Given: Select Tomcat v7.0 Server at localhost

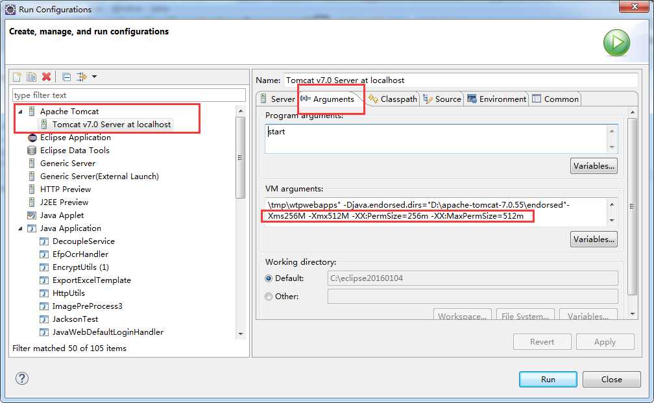Looking at the screenshot, I should coord(112,125).
